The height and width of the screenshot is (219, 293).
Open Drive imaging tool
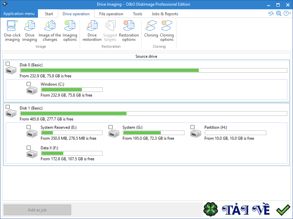coord(30,31)
